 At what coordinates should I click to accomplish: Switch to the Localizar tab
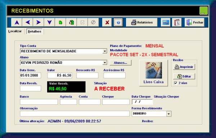click(x=15, y=31)
